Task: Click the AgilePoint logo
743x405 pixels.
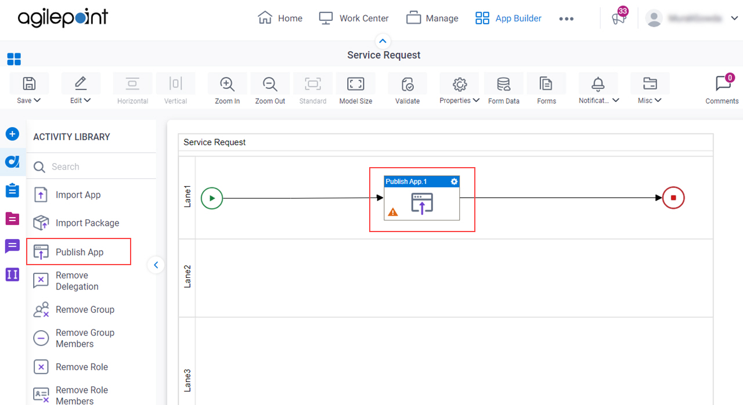Action: tap(63, 18)
